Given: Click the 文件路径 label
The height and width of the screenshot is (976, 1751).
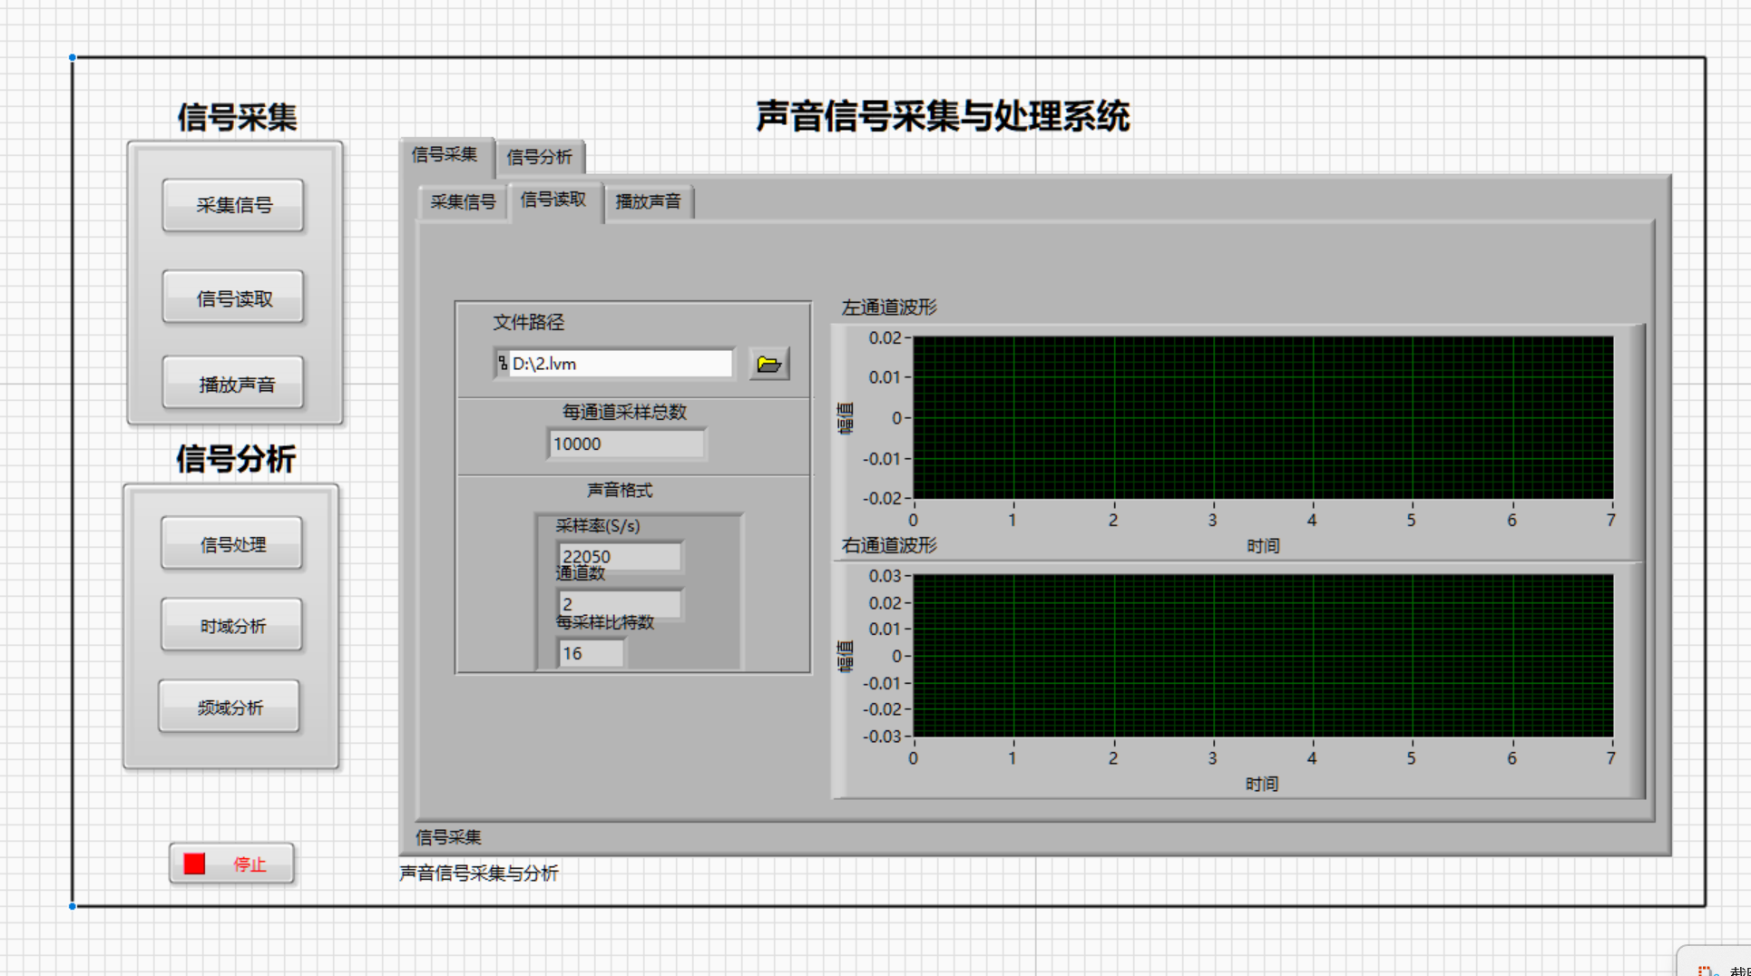Looking at the screenshot, I should coord(528,322).
